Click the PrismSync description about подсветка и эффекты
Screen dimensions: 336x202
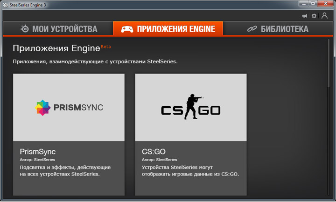(65, 170)
